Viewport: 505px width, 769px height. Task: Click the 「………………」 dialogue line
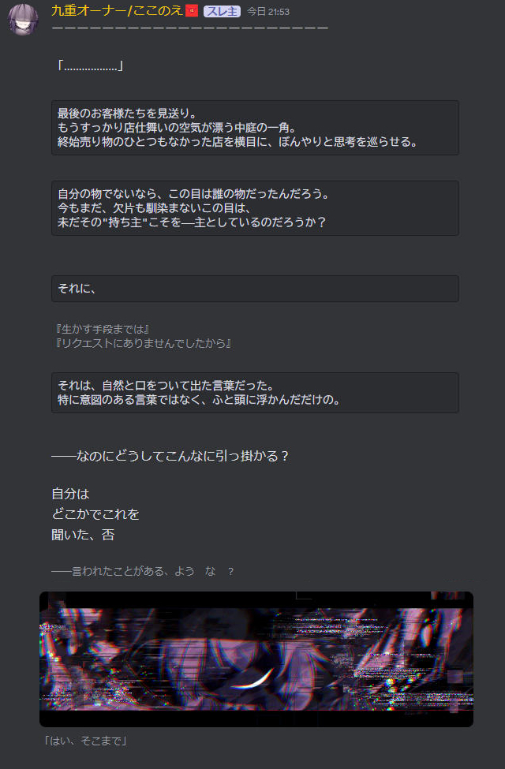[x=90, y=65]
